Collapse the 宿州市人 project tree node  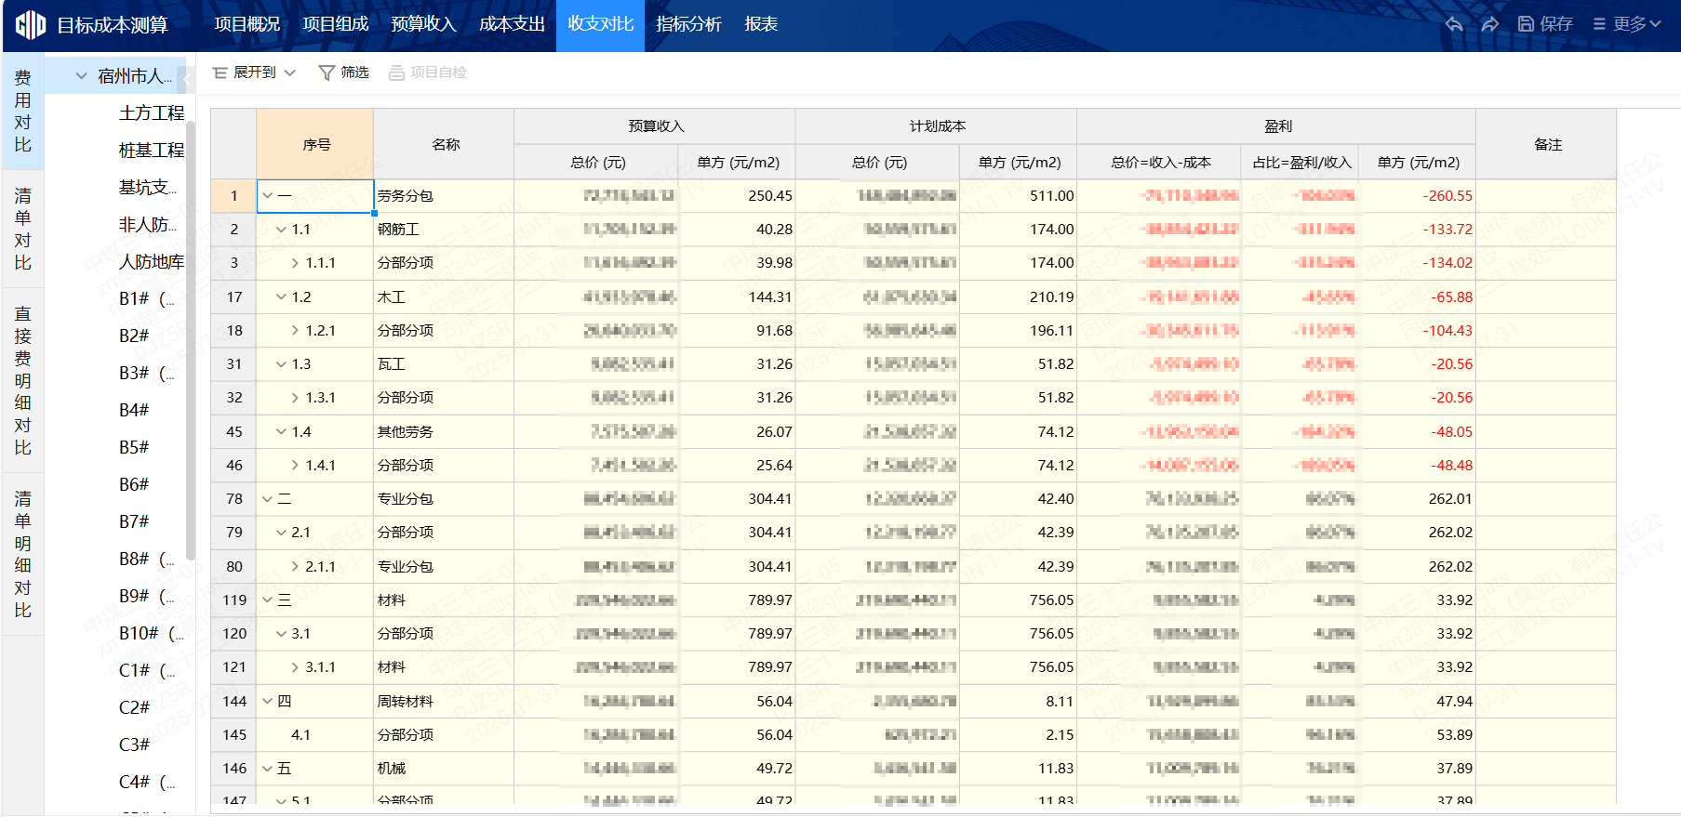pyautogui.click(x=81, y=76)
